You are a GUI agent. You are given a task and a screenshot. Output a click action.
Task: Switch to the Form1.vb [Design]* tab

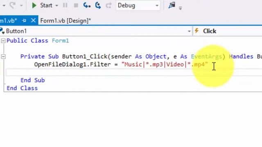(x=65, y=21)
